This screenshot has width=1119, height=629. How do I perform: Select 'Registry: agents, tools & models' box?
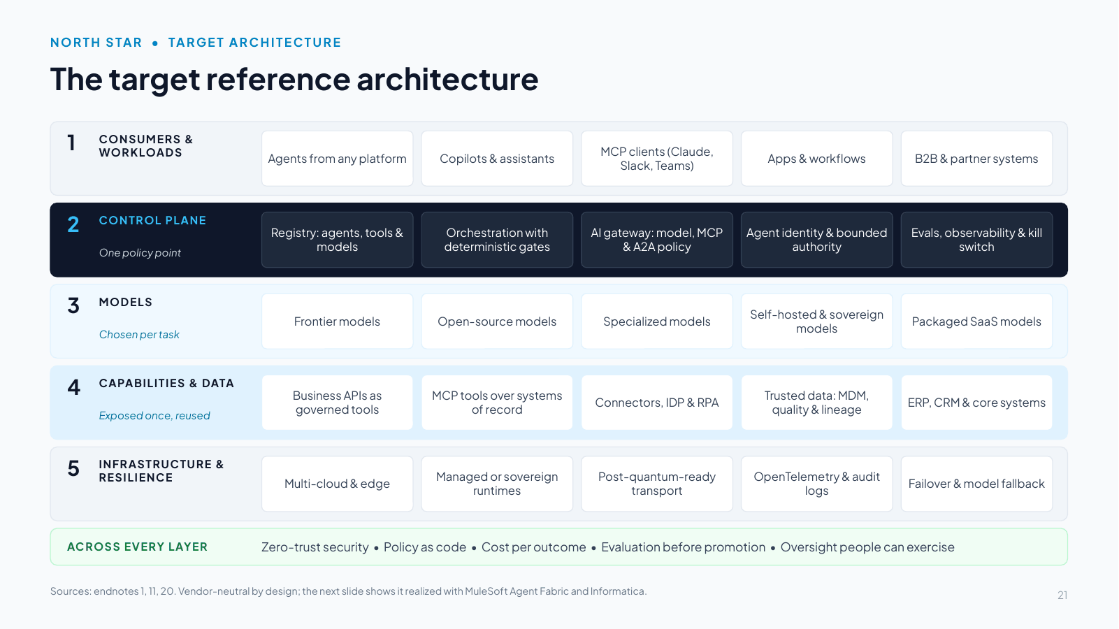(x=337, y=240)
